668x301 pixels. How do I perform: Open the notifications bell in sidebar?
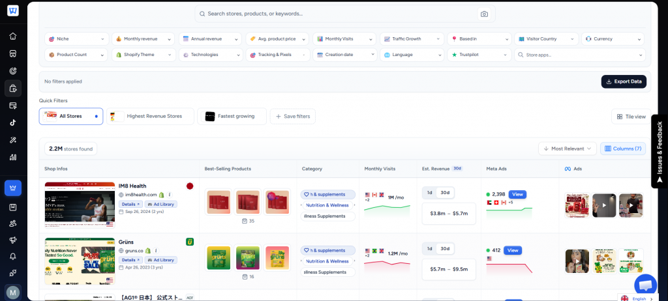(13, 256)
